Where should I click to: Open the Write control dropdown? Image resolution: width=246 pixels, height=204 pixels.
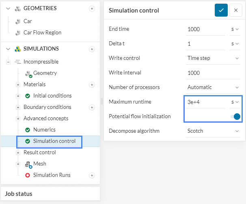pyautogui.click(x=213, y=58)
